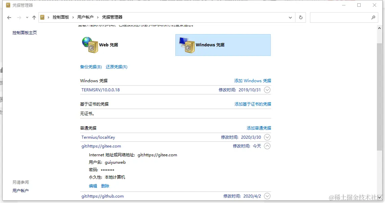Image resolution: width=385 pixels, height=203 pixels.
Task: Go back with the left arrow button
Action: [9, 18]
